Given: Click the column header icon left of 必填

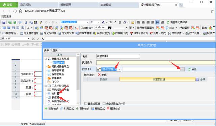Looking at the screenshot, I should point(197,80).
